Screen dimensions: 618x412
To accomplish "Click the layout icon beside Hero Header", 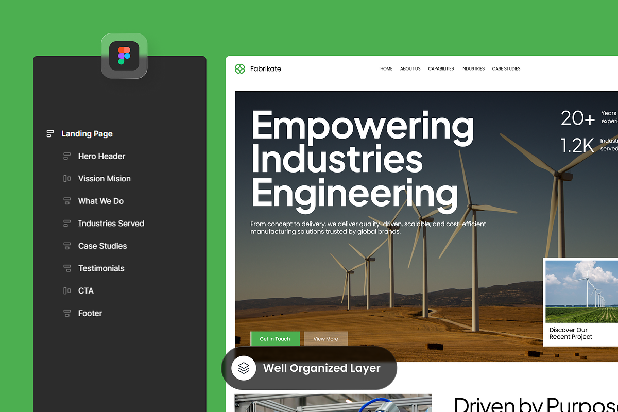I will pos(66,156).
